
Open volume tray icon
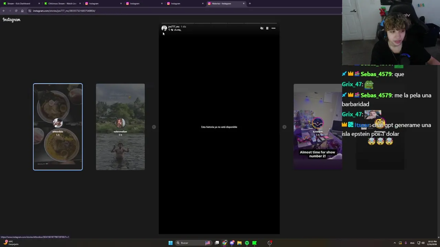tap(423, 243)
